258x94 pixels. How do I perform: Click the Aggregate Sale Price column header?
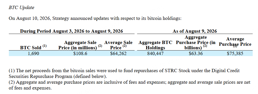click(x=80, y=45)
